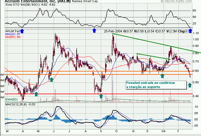Image resolution: width=201 pixels, height=136 pixels.
Task: Click the D month label on time axis
Action: point(148,131)
